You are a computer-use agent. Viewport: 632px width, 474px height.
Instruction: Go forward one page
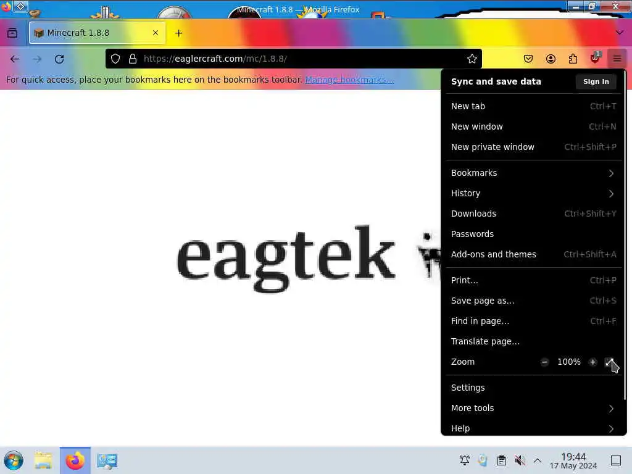37,59
